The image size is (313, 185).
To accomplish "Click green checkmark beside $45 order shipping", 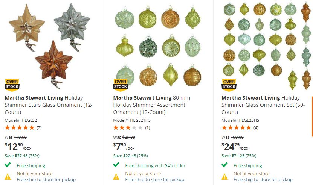I will point(116,165).
